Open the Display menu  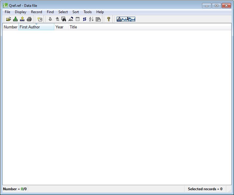click(x=21, y=12)
